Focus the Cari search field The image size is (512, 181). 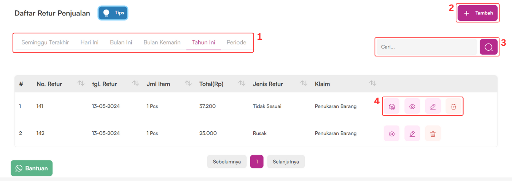pos(426,47)
